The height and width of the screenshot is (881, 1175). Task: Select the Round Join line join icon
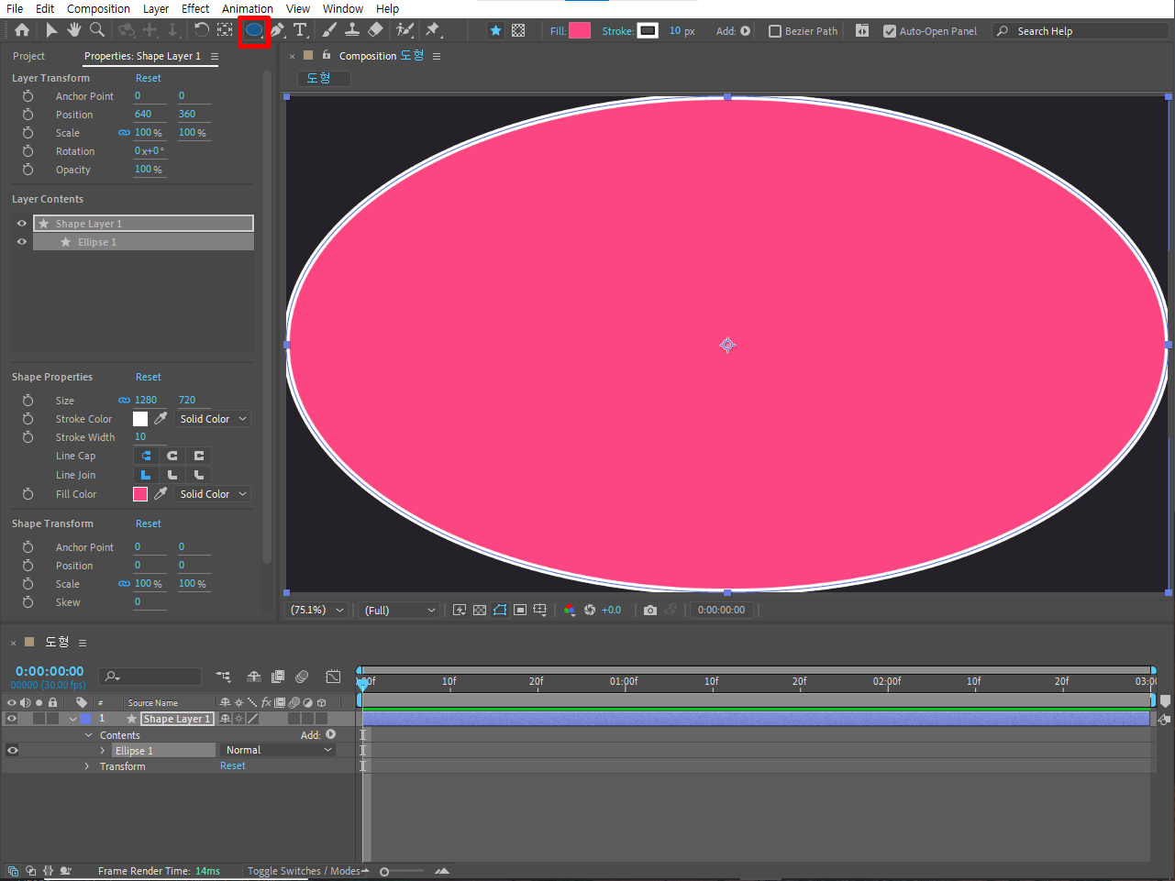click(172, 475)
